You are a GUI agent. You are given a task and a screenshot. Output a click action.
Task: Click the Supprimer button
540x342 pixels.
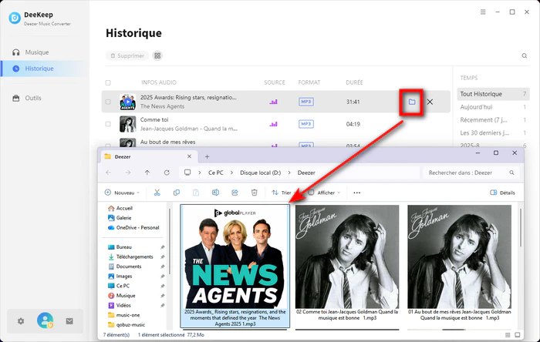point(127,55)
